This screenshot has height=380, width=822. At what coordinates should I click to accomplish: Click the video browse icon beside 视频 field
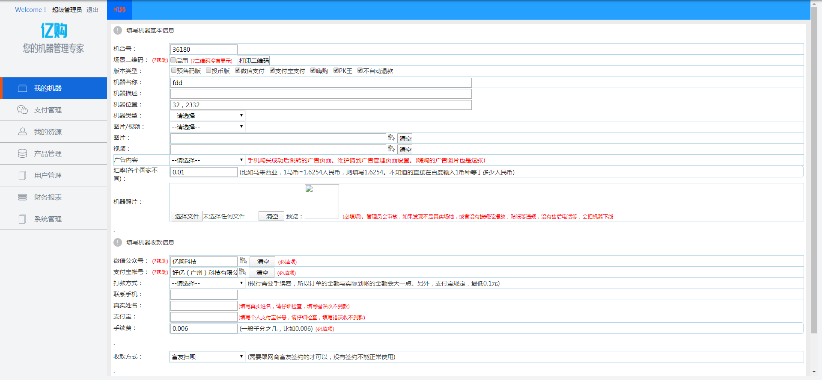click(391, 149)
